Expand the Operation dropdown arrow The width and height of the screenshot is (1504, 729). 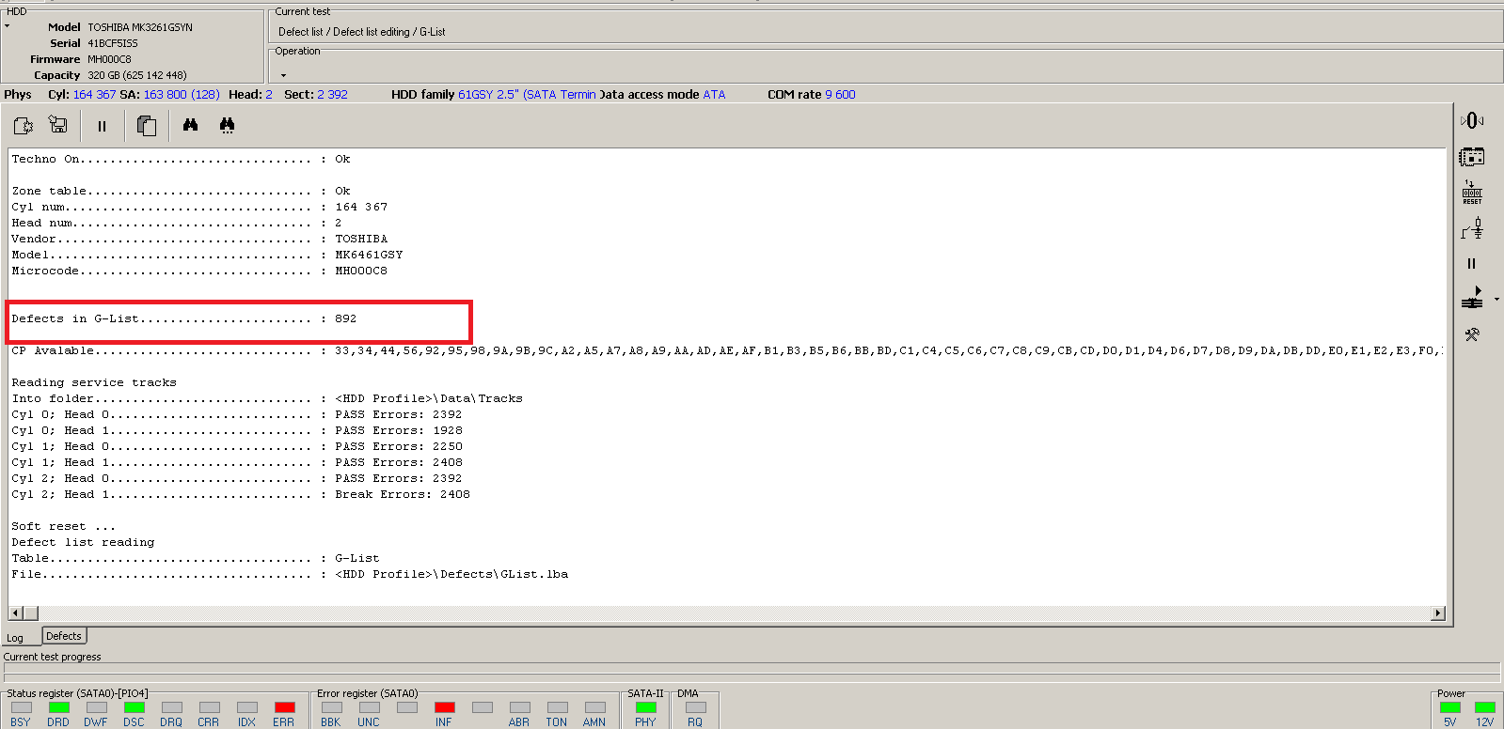pos(283,75)
